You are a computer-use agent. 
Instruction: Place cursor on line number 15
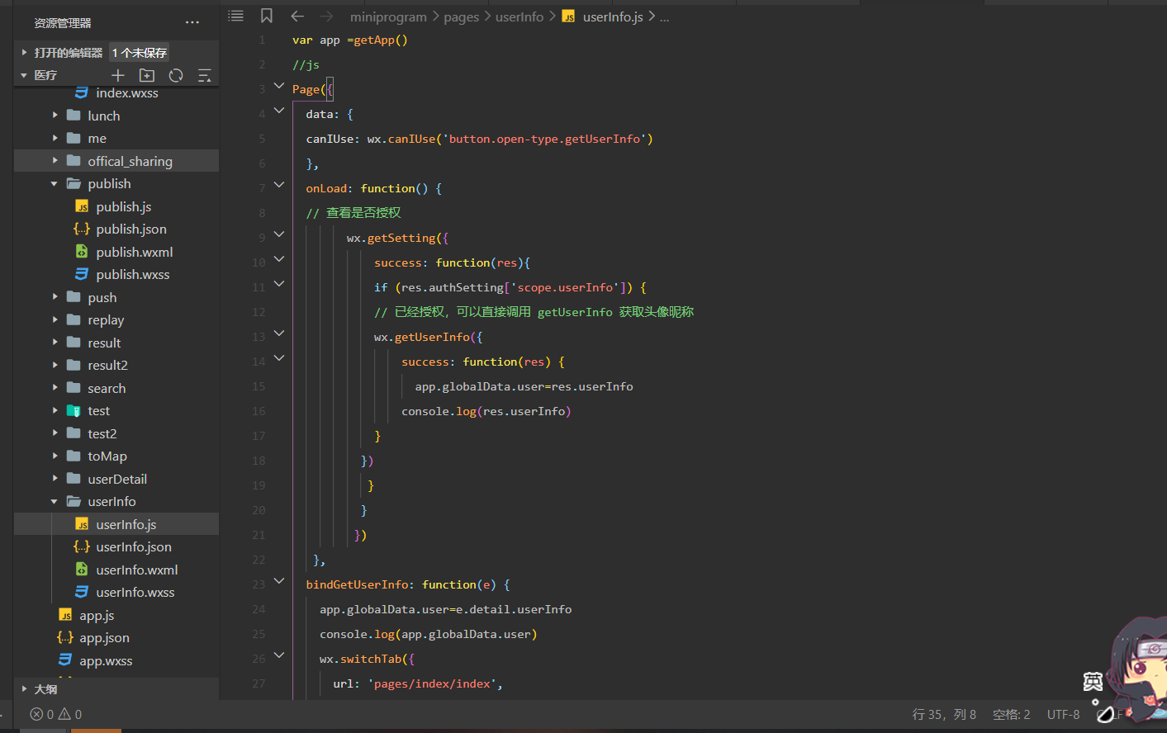[x=259, y=386]
